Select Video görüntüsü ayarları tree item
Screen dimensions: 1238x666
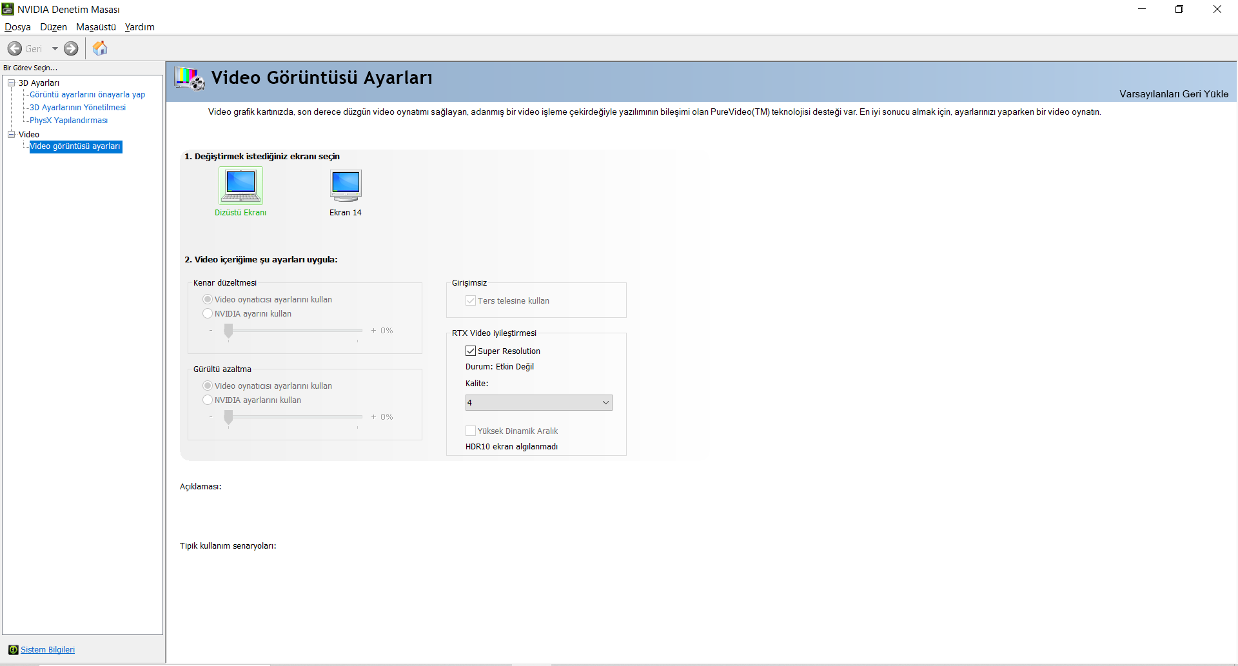[x=75, y=146]
